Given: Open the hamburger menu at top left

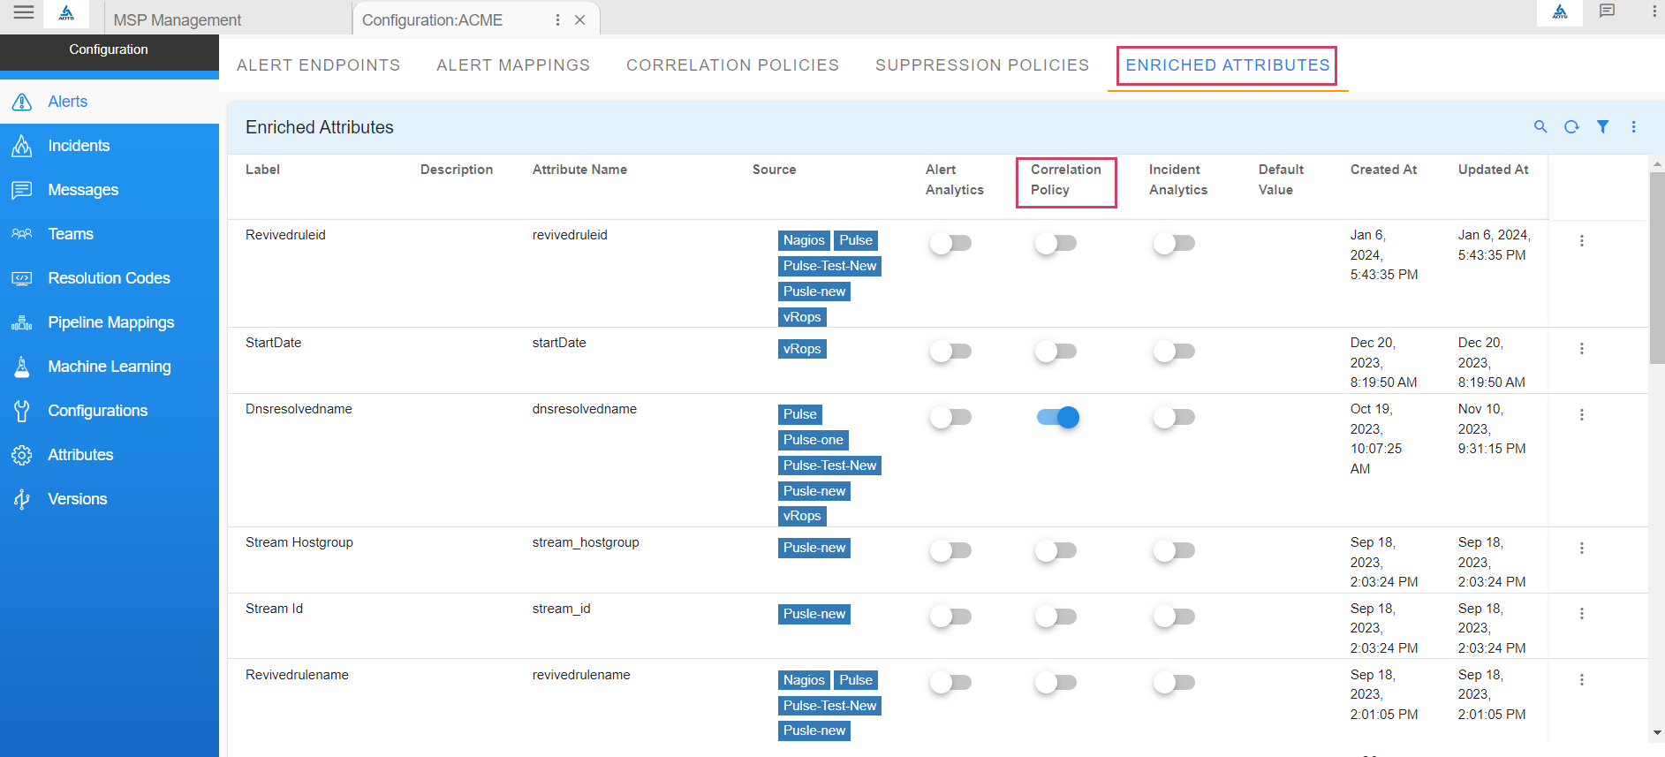Looking at the screenshot, I should click(24, 12).
